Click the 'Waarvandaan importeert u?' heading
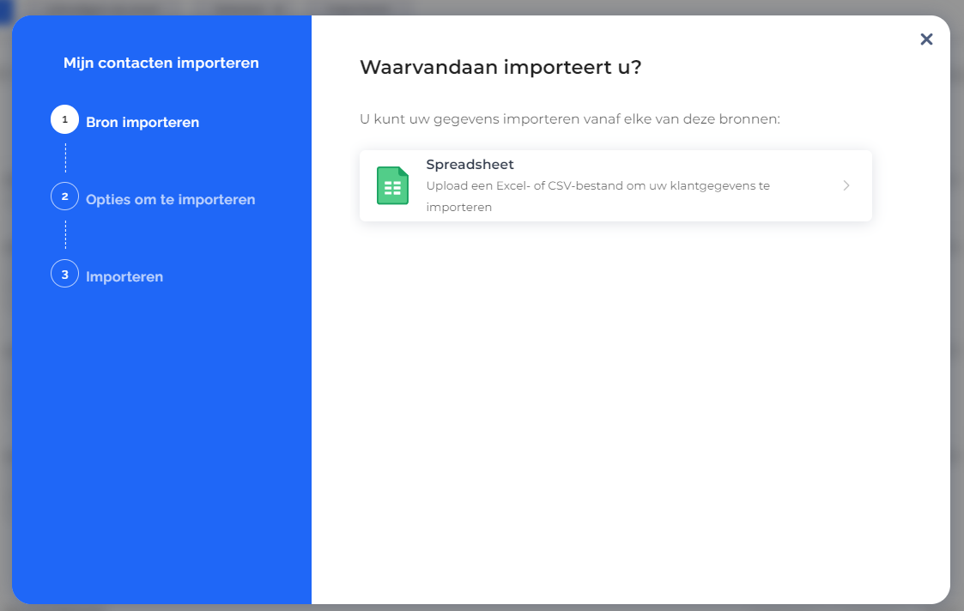The height and width of the screenshot is (611, 964). pos(500,67)
